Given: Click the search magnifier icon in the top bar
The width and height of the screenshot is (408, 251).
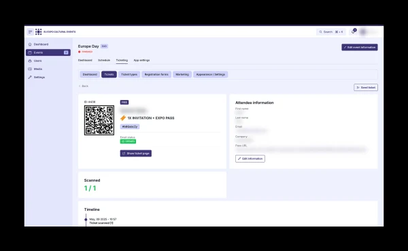Looking at the screenshot, I should tap(320, 32).
